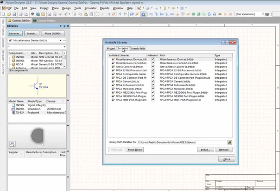Image resolution: width=280 pixels, height=191 pixels.
Task: Click the VCC power port icon
Action: 182,14
